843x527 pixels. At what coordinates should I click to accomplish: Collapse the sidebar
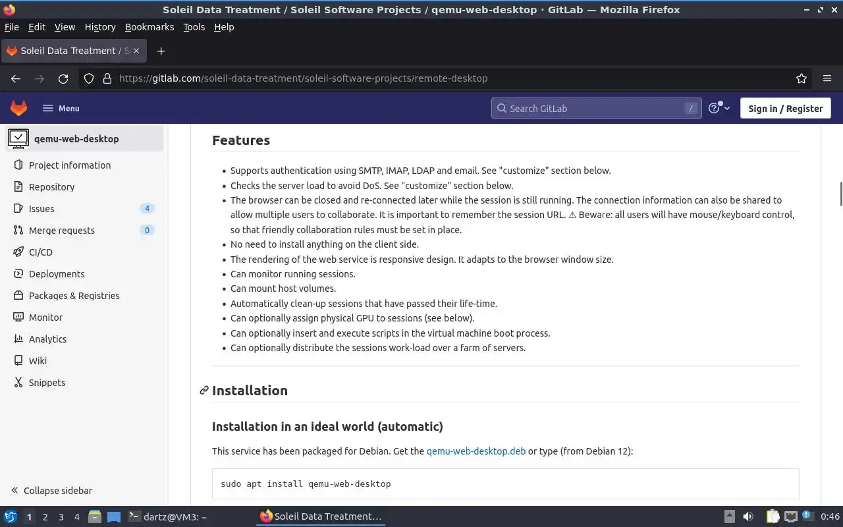pos(51,491)
